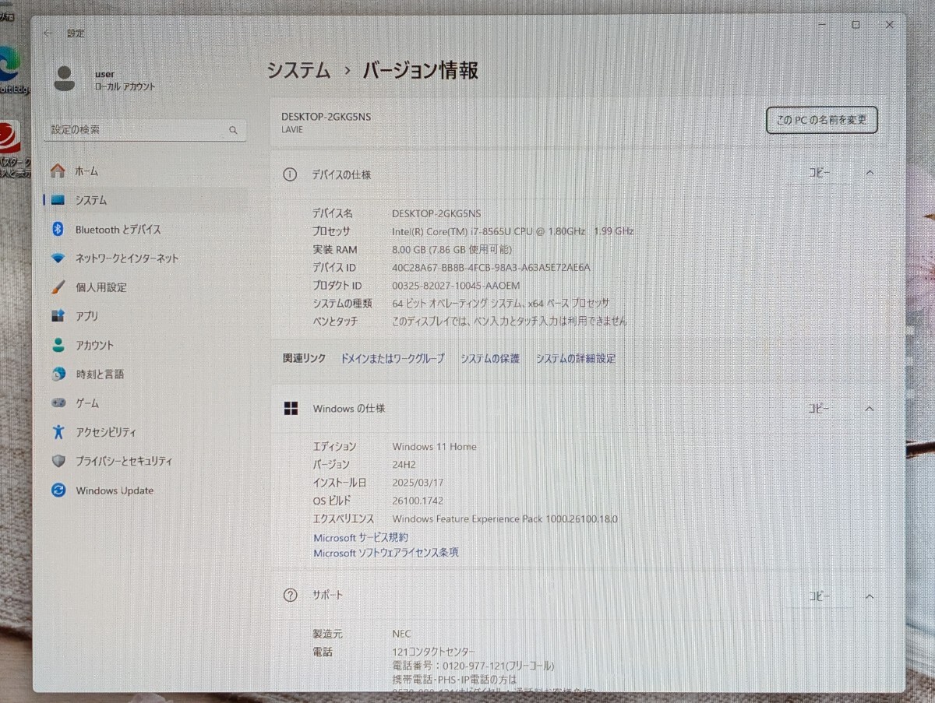
Task: Open システムの保護 link
Action: coord(490,359)
